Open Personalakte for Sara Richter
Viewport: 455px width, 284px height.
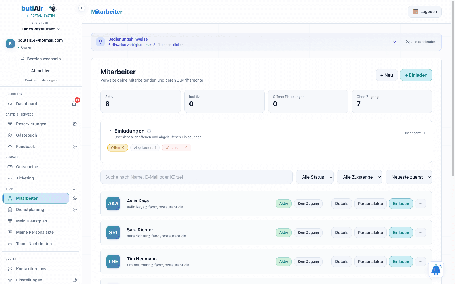click(x=370, y=233)
